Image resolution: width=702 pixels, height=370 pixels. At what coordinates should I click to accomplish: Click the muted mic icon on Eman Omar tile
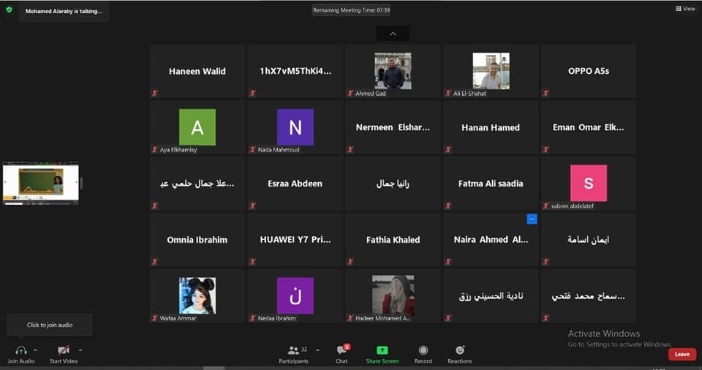(546, 150)
